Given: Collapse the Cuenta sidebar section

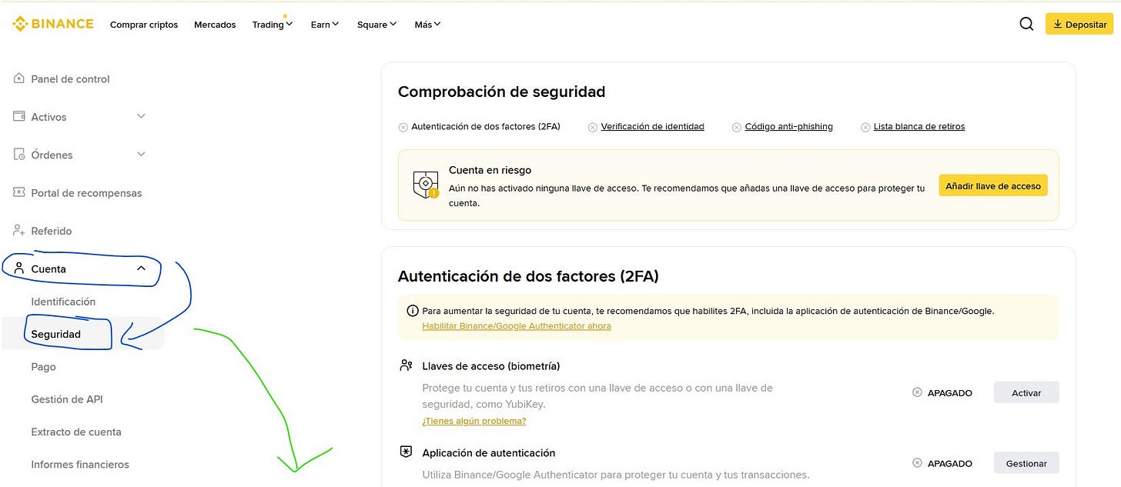Looking at the screenshot, I should pos(141,269).
